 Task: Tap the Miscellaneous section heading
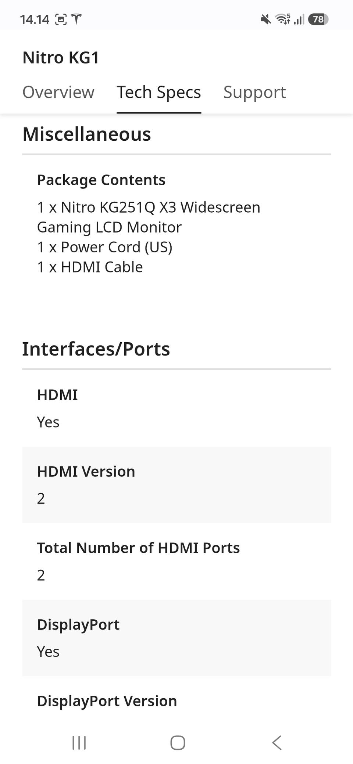pyautogui.click(x=87, y=134)
